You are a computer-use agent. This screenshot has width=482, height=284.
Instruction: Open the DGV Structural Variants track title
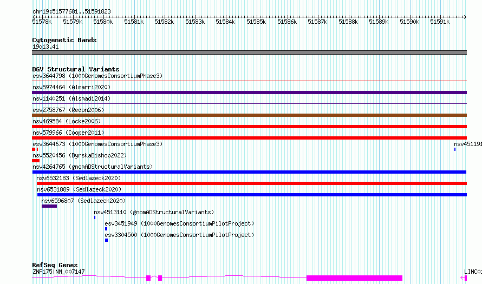click(x=76, y=69)
